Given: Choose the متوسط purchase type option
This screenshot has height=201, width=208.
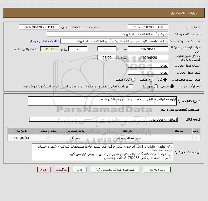Looking at the screenshot, I should coord(156,86).
